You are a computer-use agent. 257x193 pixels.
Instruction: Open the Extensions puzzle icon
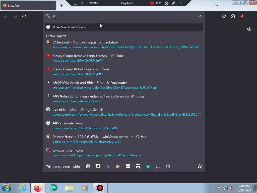click(233, 16)
